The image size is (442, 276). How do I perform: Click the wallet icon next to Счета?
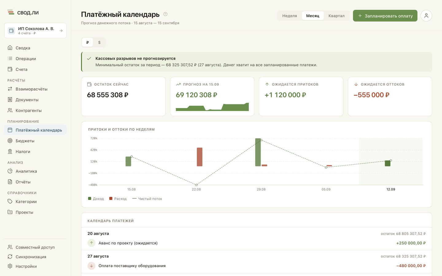pyautogui.click(x=10, y=69)
